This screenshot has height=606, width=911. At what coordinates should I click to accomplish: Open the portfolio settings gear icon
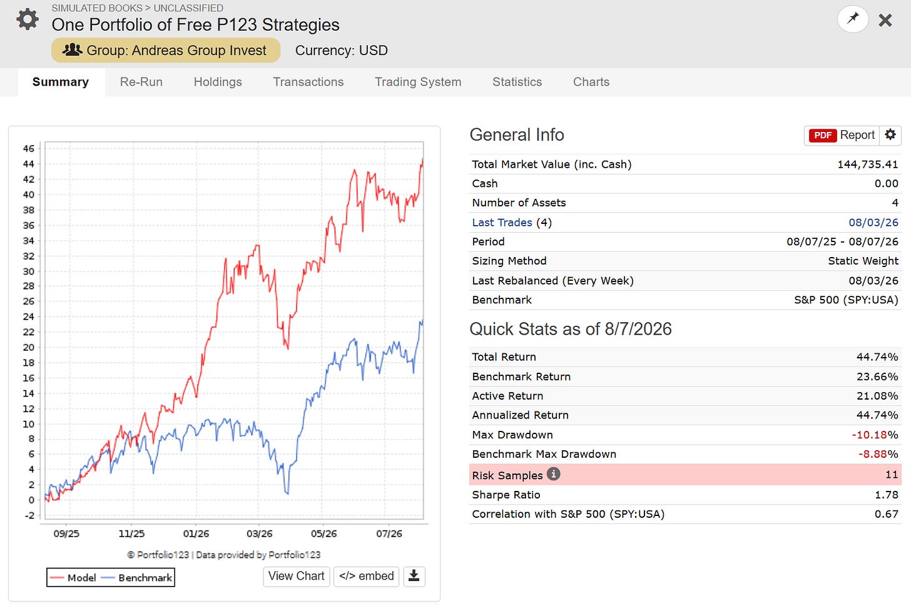click(x=28, y=19)
